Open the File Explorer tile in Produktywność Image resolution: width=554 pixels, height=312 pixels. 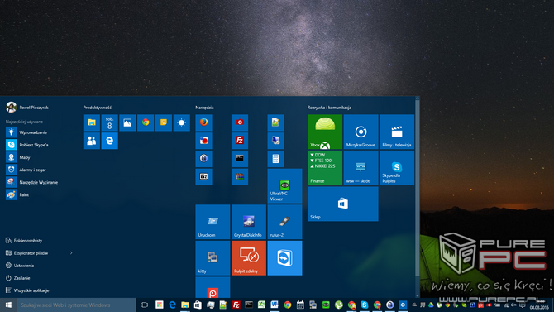point(92,122)
